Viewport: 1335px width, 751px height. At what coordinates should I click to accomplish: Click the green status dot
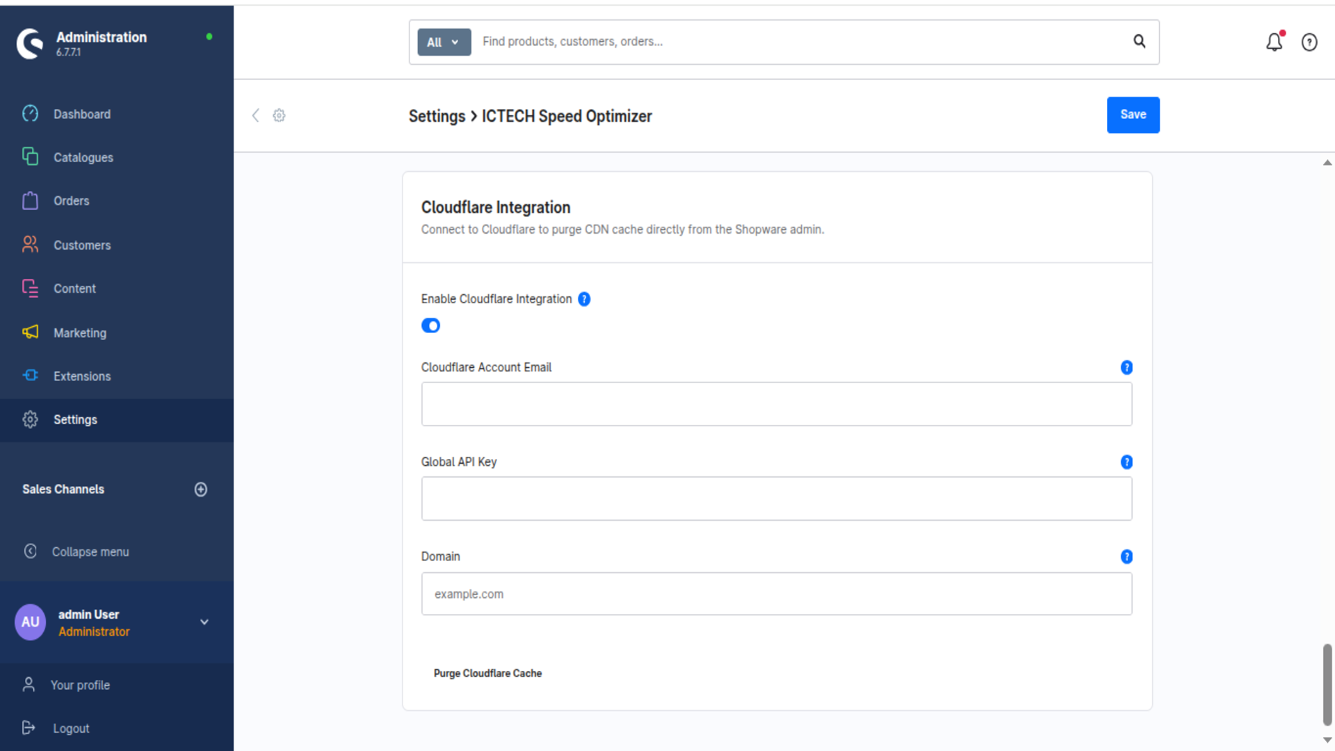(x=209, y=36)
